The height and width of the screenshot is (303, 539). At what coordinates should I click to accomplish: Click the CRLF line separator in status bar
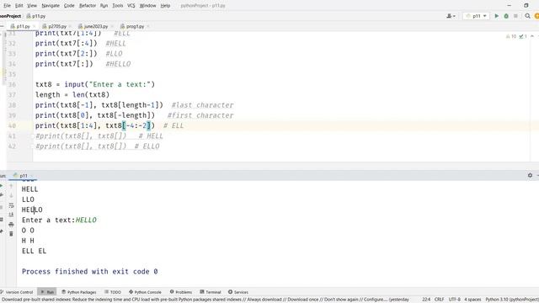pos(439,300)
